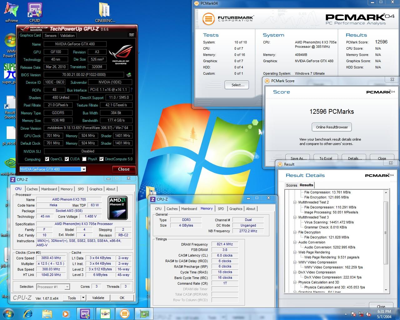Open Windows Media Player from the taskbar
This screenshot has width=400, height=320.
tap(66, 313)
